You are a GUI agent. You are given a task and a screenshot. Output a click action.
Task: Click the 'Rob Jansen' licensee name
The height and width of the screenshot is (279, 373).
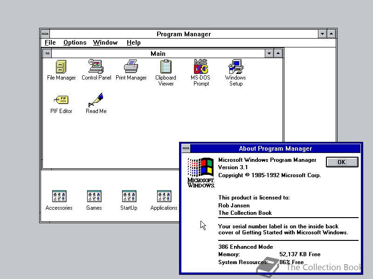pyautogui.click(x=234, y=206)
